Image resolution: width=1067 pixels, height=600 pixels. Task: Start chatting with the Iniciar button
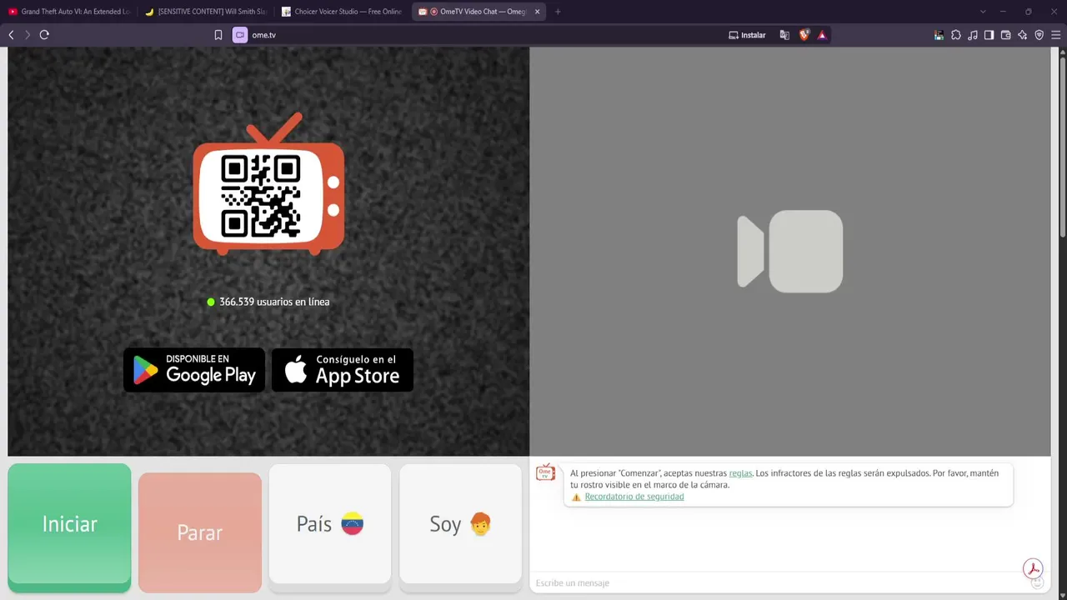(x=69, y=527)
